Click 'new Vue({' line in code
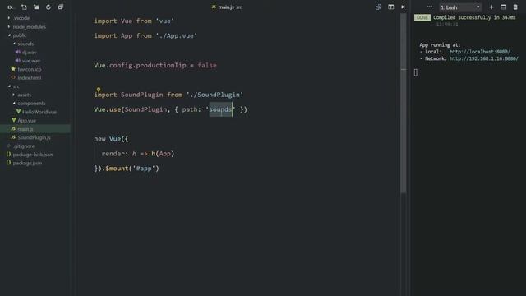Screen dimensions: 526x296 tap(111, 139)
